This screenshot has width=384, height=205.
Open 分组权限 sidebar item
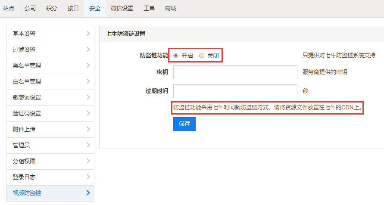tap(50, 162)
